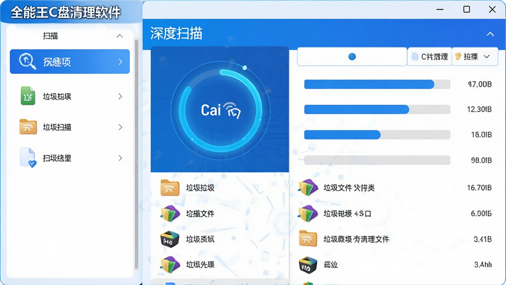Click the progress bar beside the 18.0 value
The width and height of the screenshot is (506, 285).
pyautogui.click(x=377, y=135)
